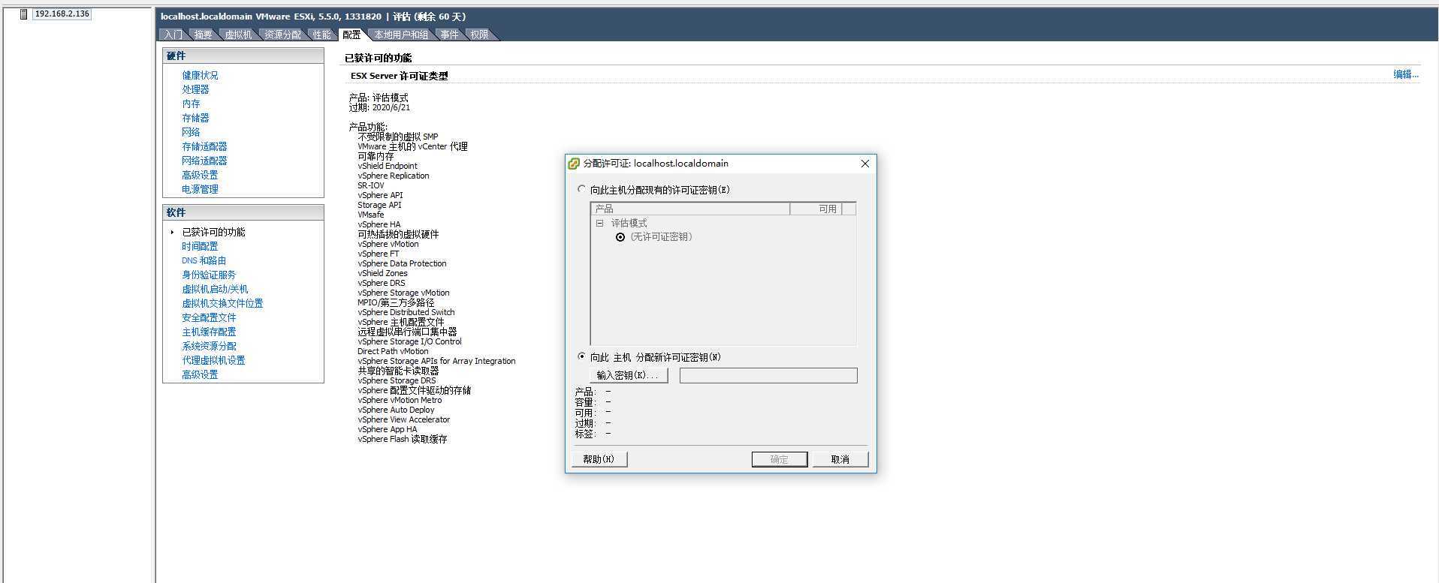Select 向此主机分配现有的许可证密钥 radio button
This screenshot has width=1439, height=583.
coord(581,189)
